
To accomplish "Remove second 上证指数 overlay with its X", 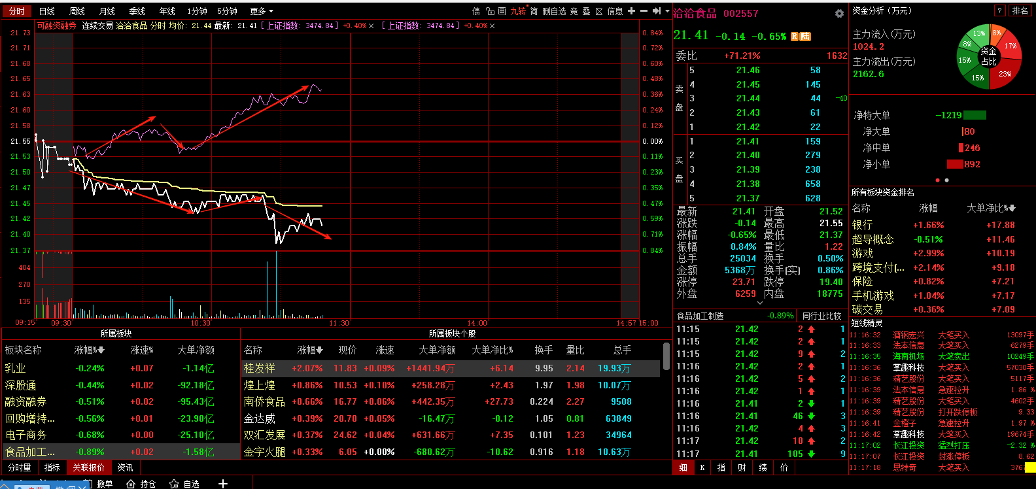I will (492, 26).
